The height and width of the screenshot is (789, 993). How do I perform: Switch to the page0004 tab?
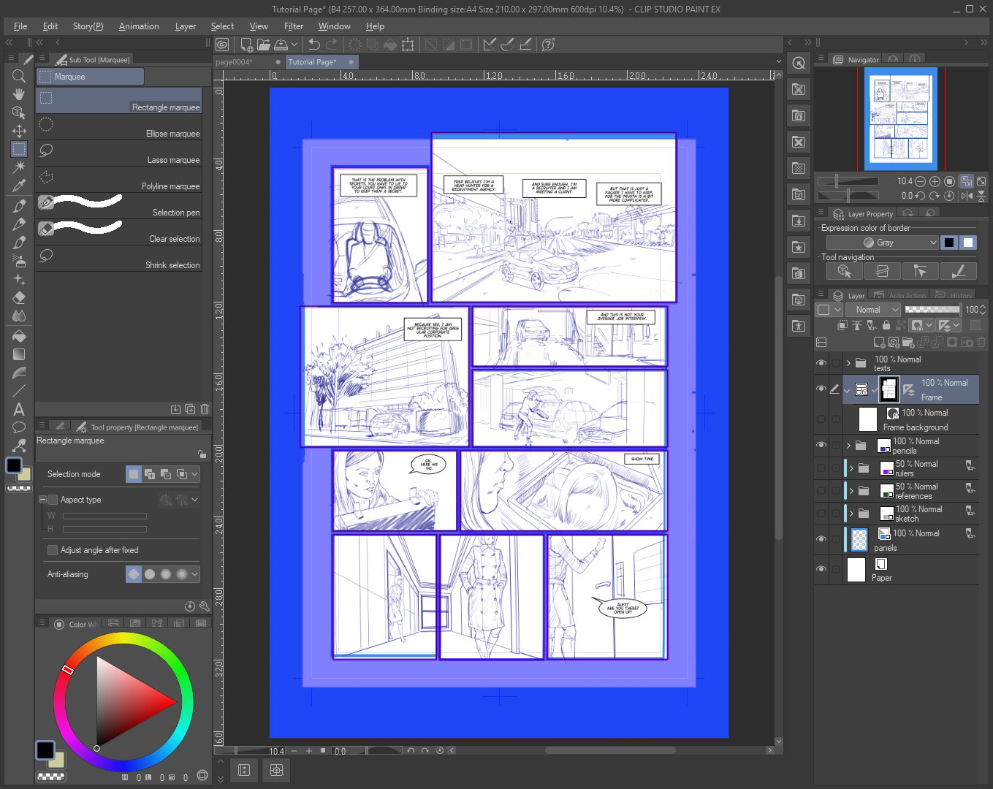(x=235, y=62)
